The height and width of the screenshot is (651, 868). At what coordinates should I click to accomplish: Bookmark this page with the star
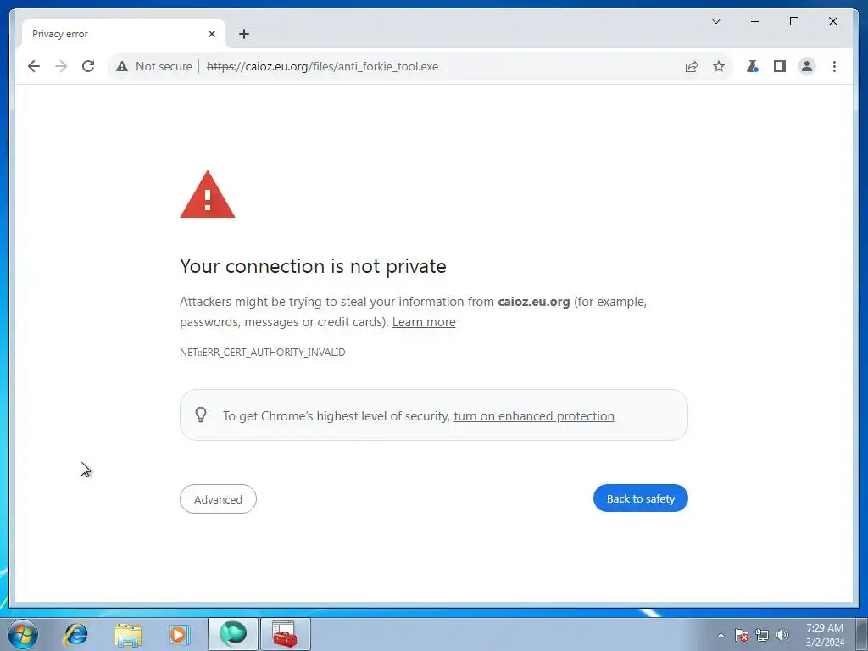719,66
